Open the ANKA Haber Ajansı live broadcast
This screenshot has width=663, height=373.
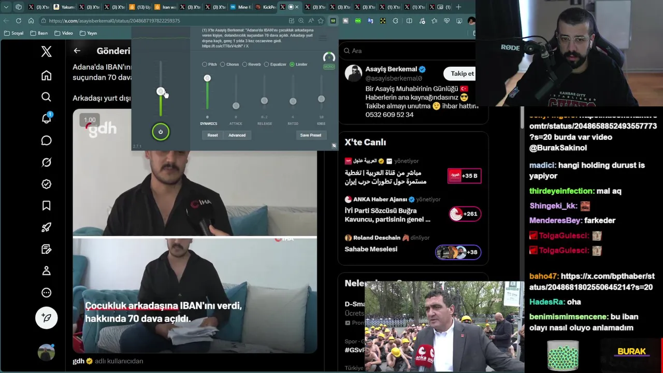[413, 209]
